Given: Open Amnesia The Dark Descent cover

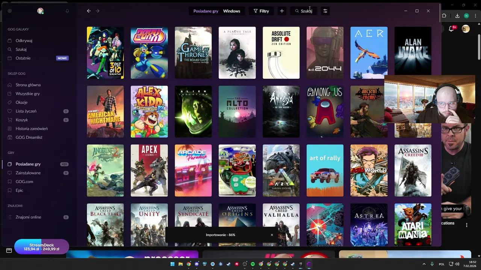Looking at the screenshot, I should 281,112.
